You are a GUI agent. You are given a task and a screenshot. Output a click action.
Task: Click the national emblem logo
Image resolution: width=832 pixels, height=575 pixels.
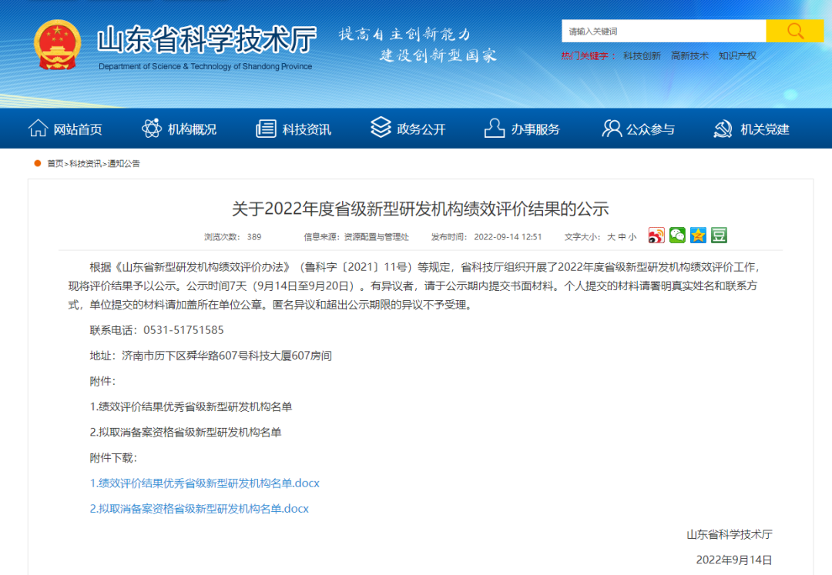58,44
